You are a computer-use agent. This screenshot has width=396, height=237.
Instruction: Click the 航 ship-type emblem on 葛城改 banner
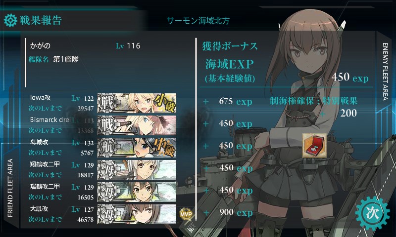click(107, 148)
